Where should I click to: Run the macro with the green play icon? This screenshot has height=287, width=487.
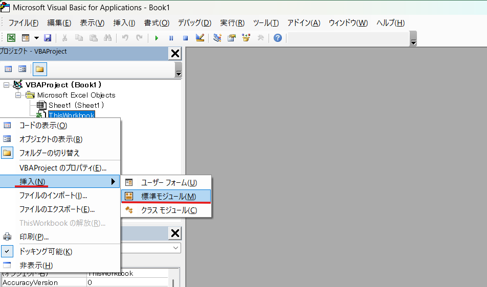[x=157, y=38]
